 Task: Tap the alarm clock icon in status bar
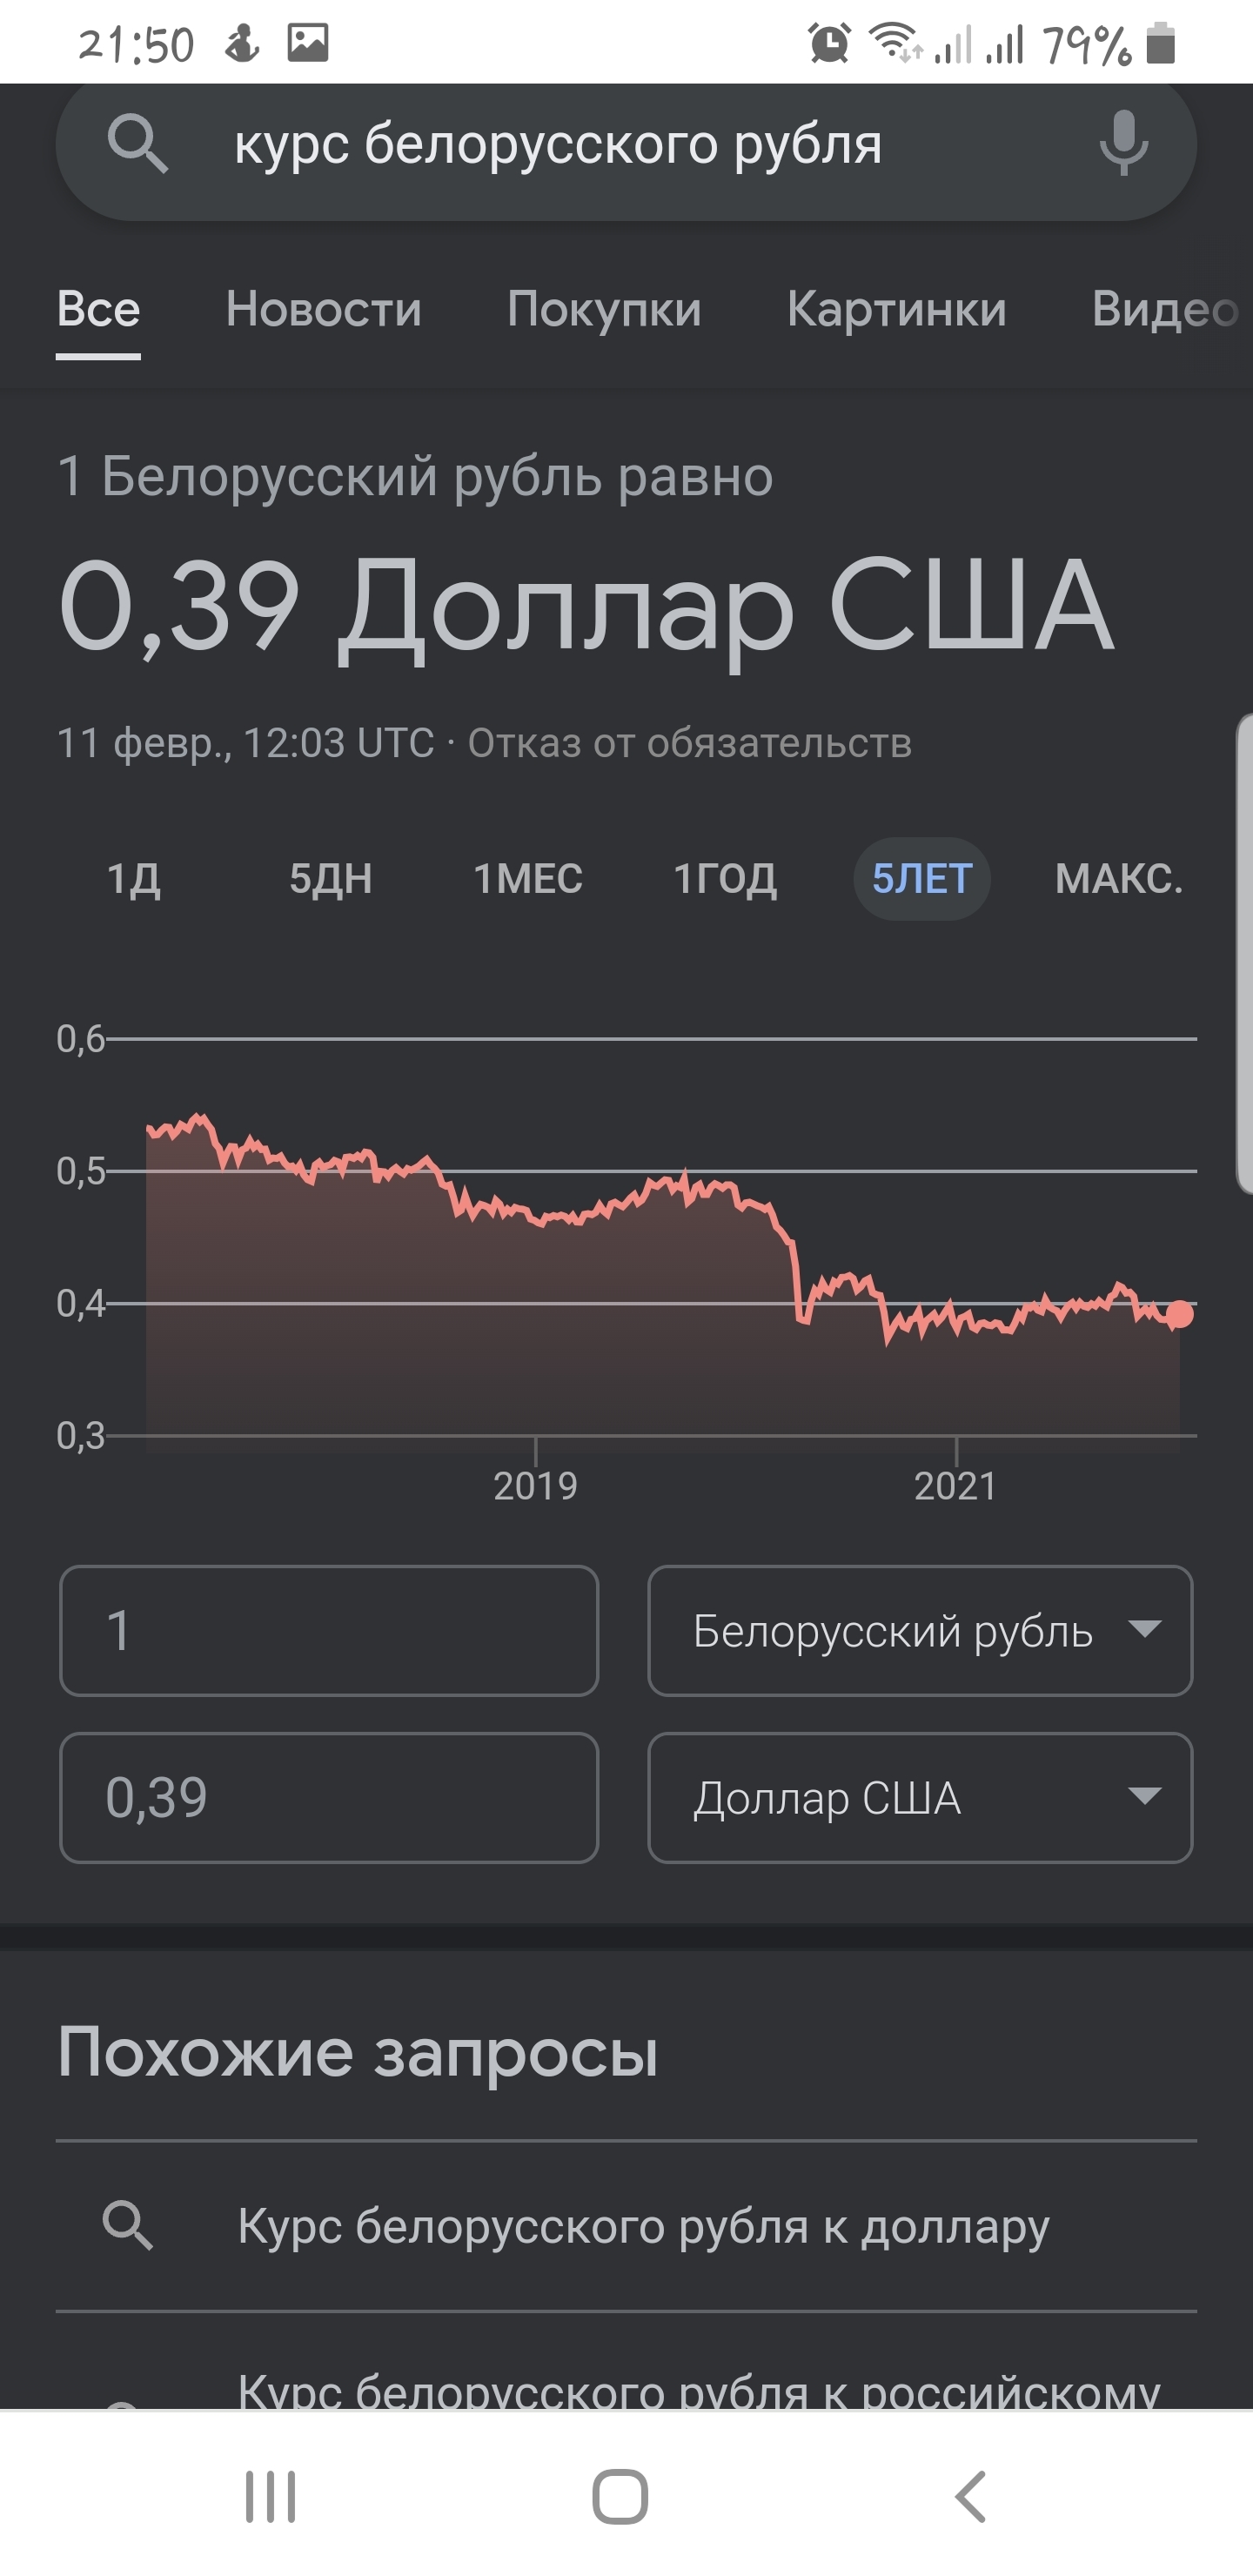coord(829,44)
